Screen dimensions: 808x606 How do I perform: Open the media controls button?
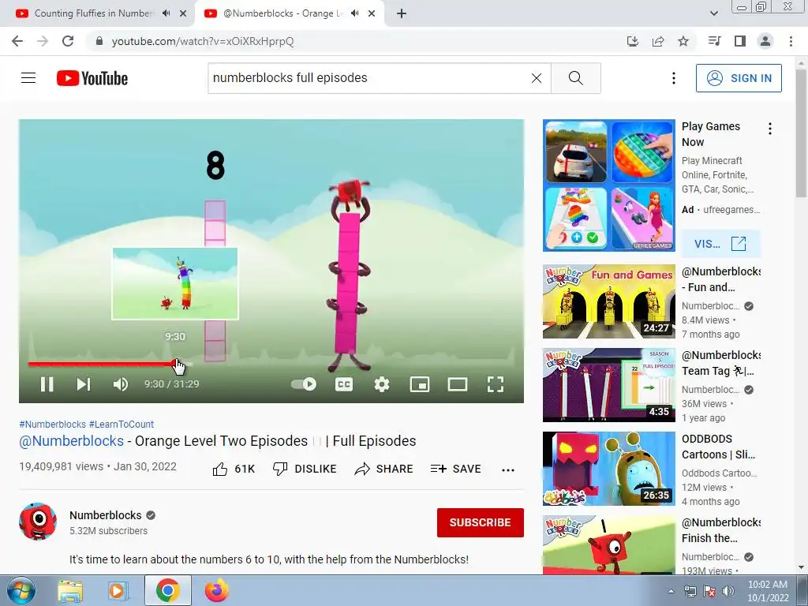pos(714,41)
